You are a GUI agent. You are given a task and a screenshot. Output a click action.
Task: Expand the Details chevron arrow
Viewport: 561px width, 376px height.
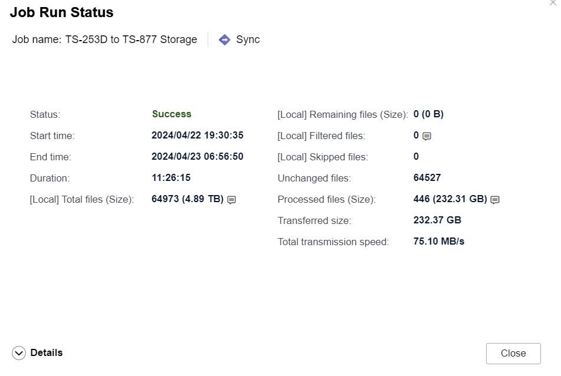(19, 353)
